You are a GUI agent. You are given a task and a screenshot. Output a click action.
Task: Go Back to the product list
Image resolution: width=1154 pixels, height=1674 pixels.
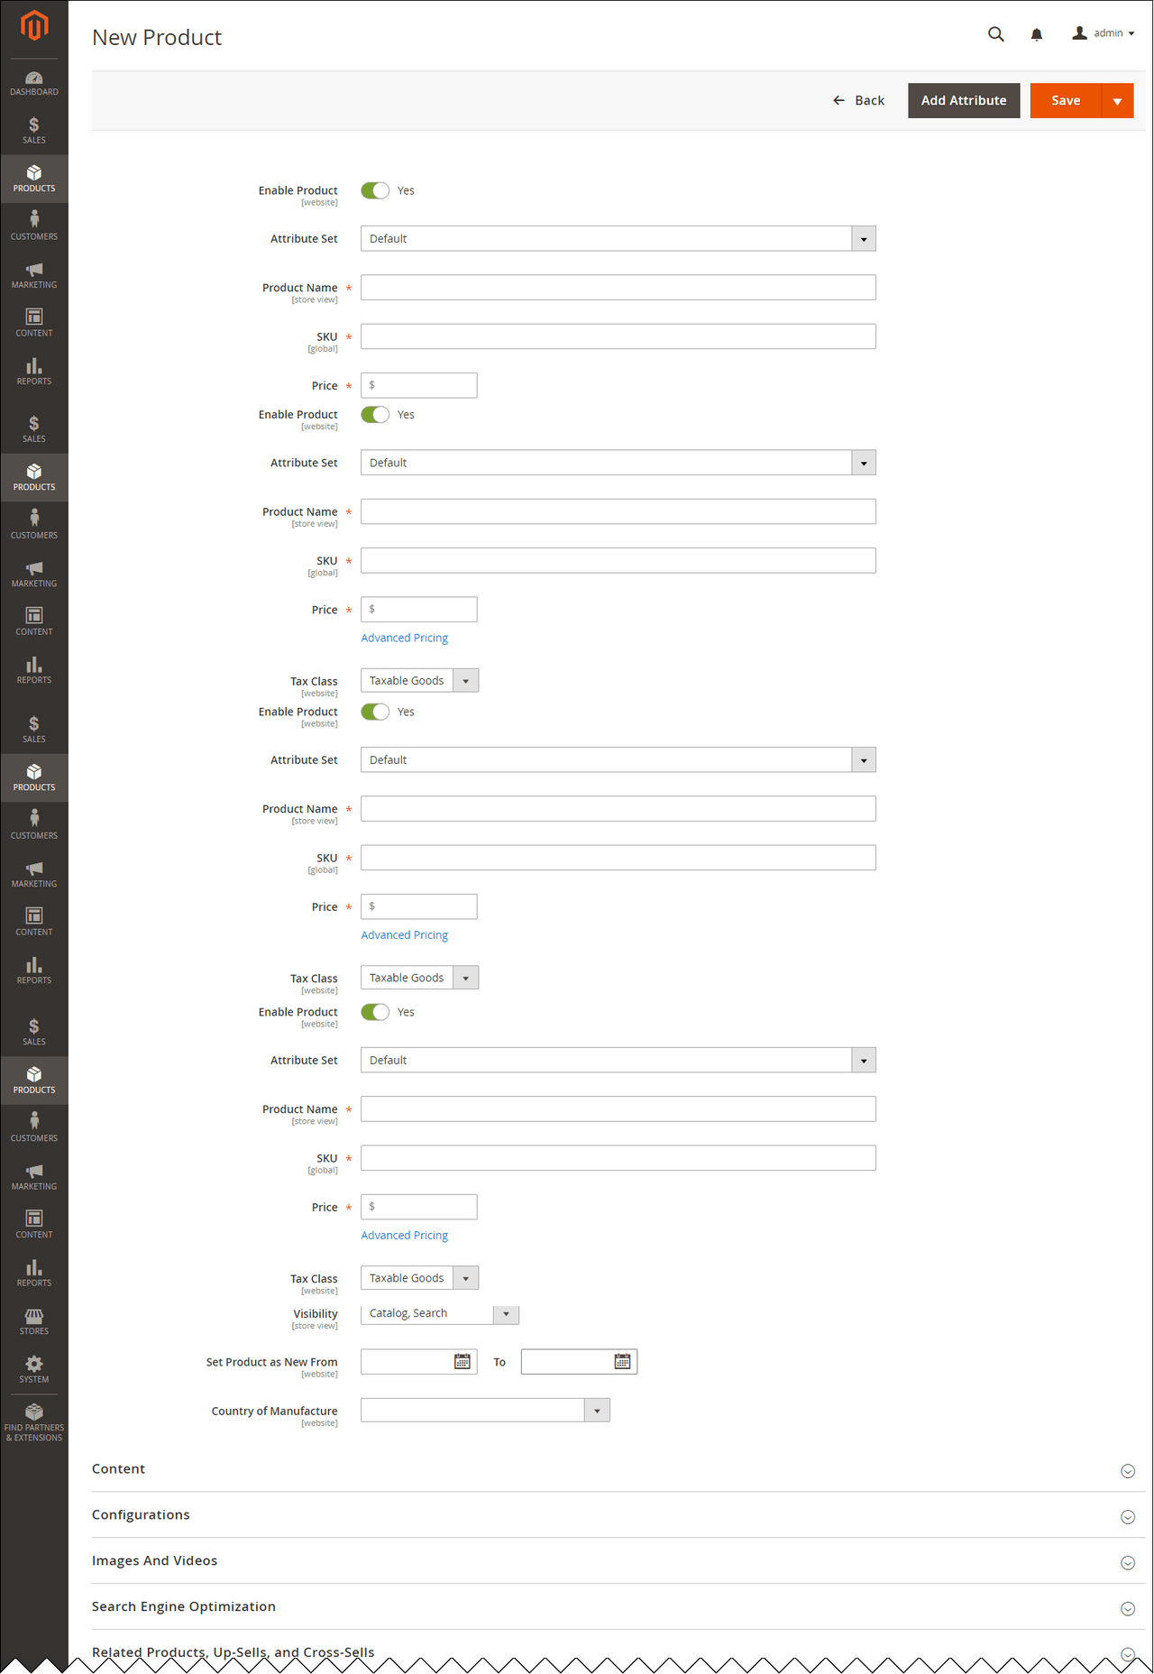click(x=858, y=100)
